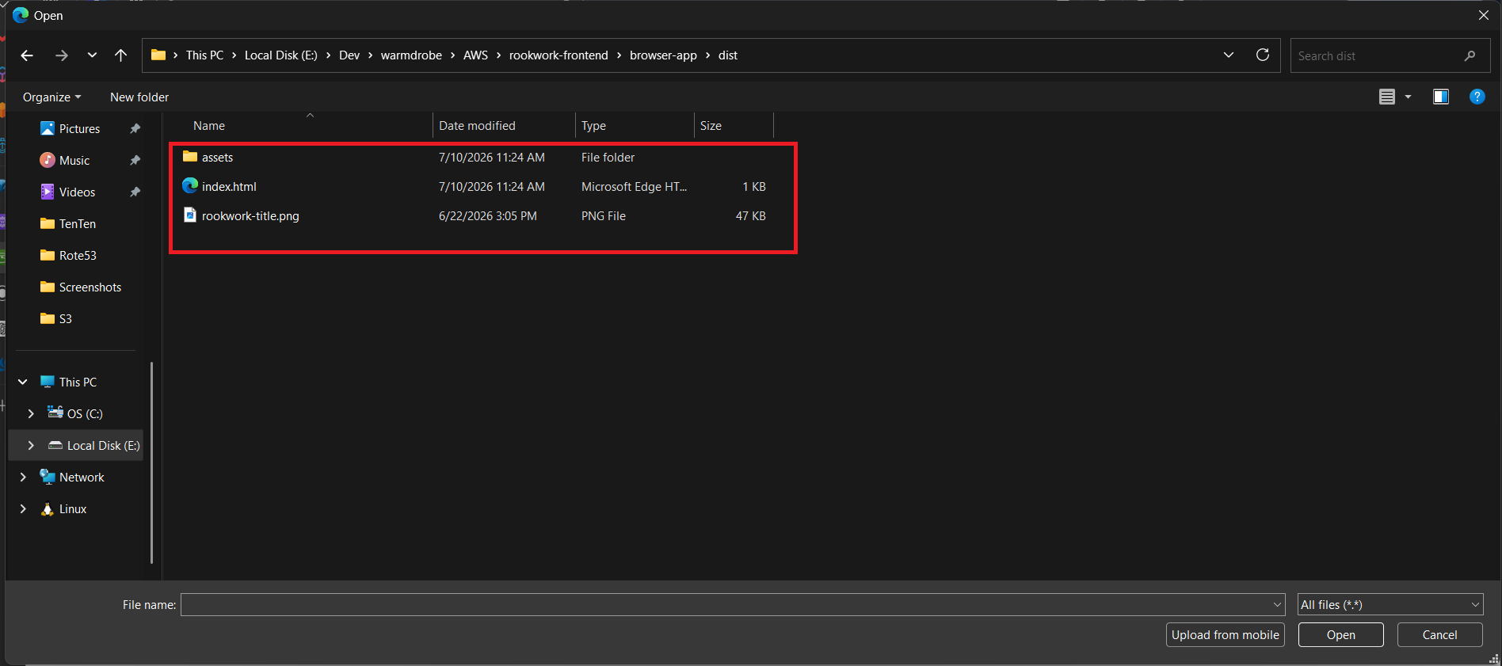This screenshot has width=1502, height=666.
Task: Go forward using the forward arrow
Action: (x=62, y=55)
